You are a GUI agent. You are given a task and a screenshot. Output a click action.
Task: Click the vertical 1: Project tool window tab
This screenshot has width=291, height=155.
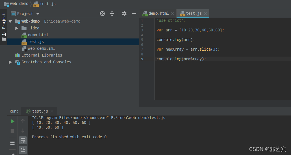tap(3, 27)
